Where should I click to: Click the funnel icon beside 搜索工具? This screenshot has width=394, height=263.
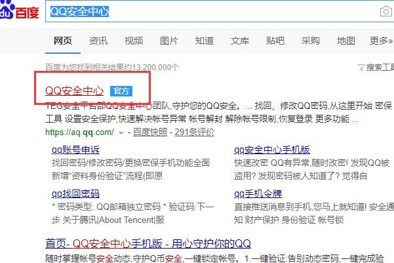point(361,68)
